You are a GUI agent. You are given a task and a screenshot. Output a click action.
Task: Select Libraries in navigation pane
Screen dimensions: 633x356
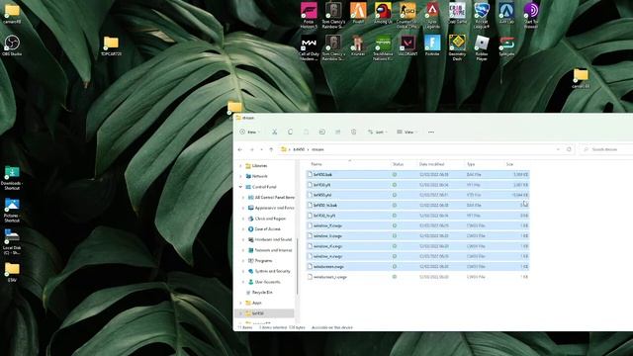coord(259,166)
